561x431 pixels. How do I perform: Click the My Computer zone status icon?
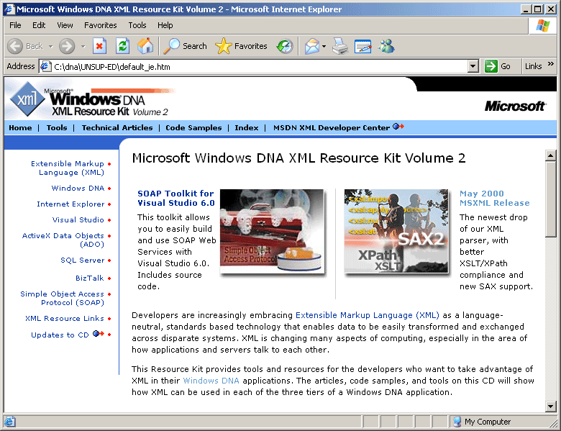(457, 422)
